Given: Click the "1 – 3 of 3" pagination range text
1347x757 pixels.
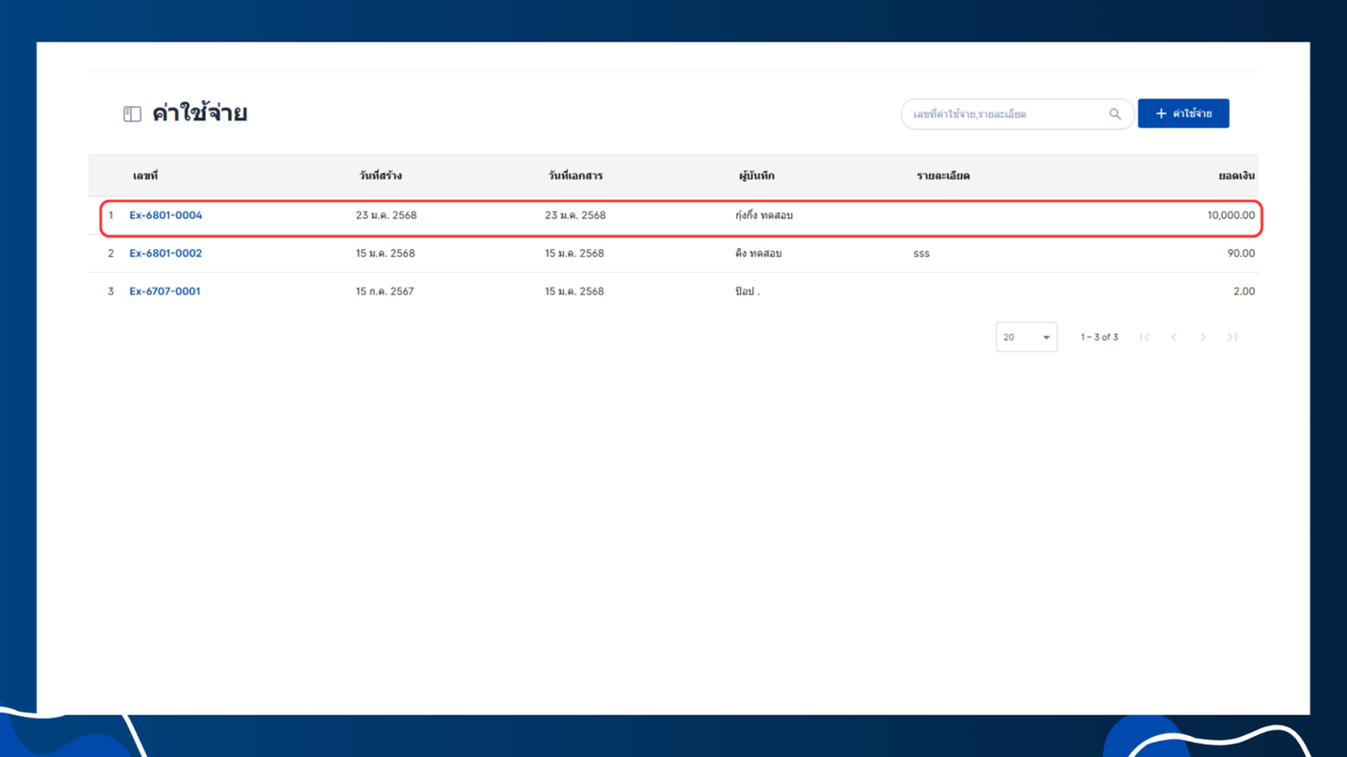Looking at the screenshot, I should click(x=1099, y=338).
